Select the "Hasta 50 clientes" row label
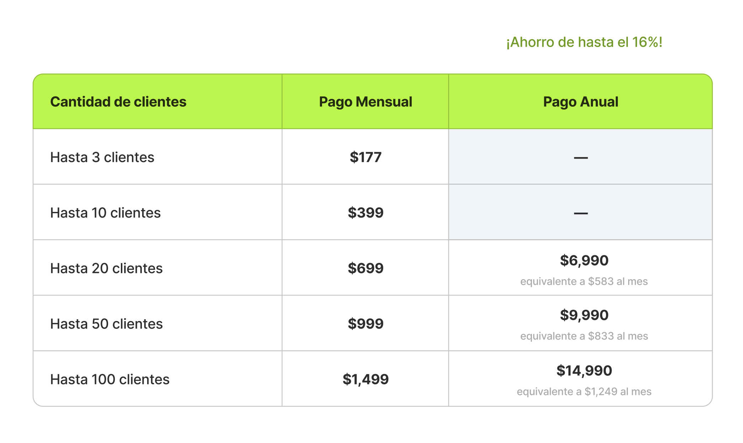The width and height of the screenshot is (743, 443). [106, 324]
